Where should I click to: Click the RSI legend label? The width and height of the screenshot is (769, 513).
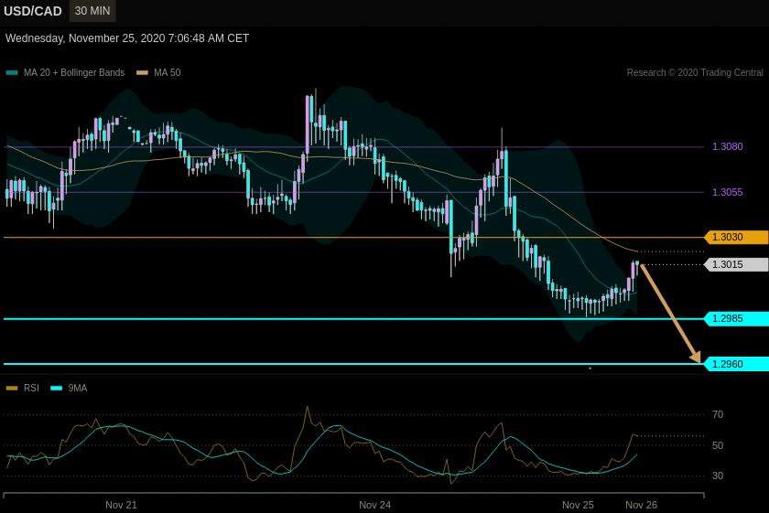pyautogui.click(x=31, y=388)
